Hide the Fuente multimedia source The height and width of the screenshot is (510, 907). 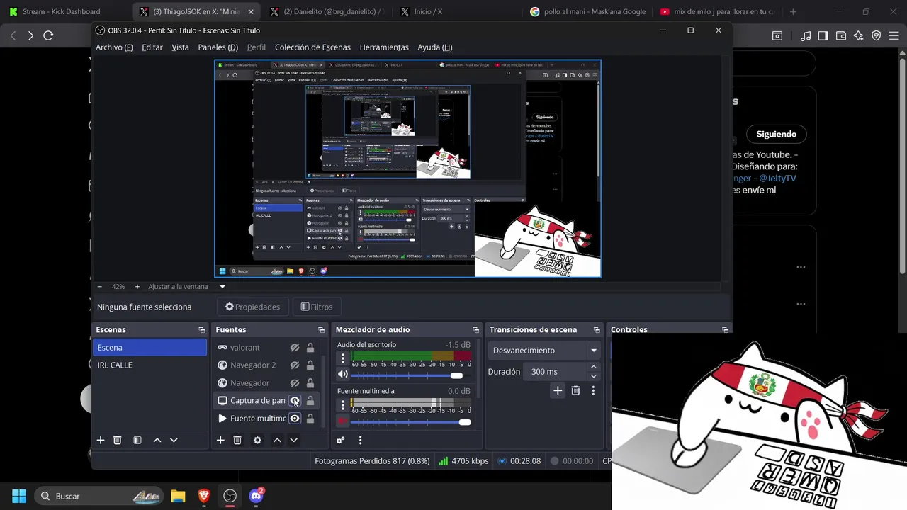[295, 419]
